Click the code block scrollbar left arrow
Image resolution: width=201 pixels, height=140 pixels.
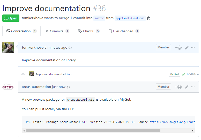click(24, 131)
